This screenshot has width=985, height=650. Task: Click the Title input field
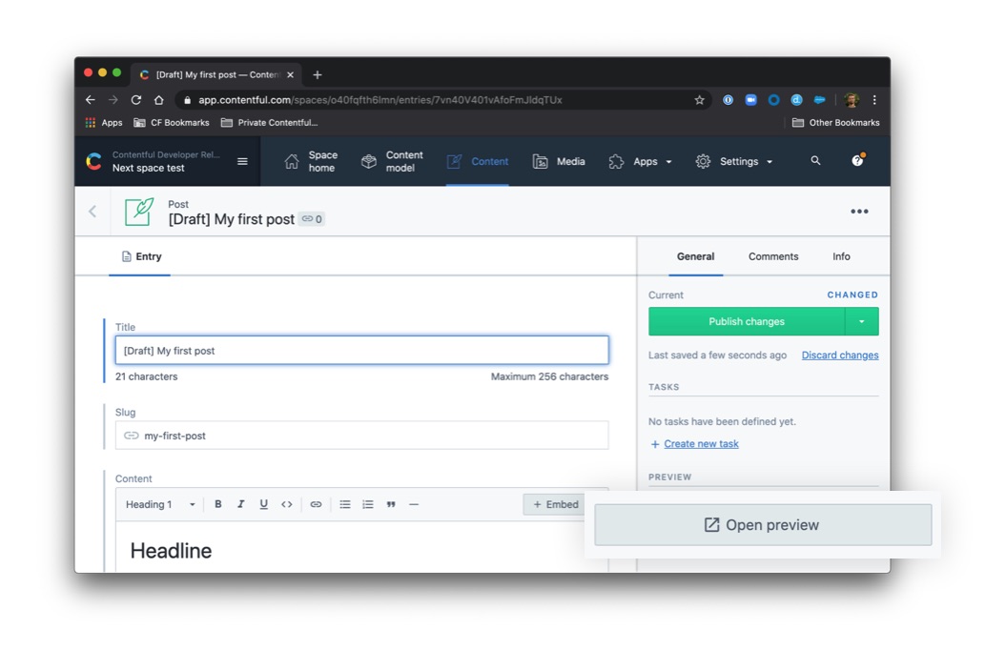pos(361,351)
